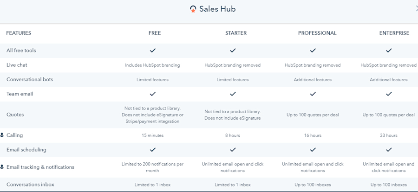Image resolution: width=418 pixels, height=192 pixels.
Task: Click Enterprise's 'Additional features' cell
Action: tap(388, 80)
